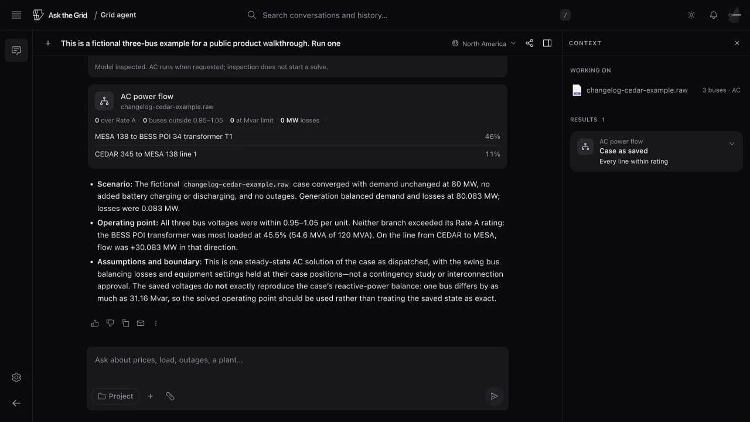Share this conversation
This screenshot has width=750, height=422.
(530, 43)
